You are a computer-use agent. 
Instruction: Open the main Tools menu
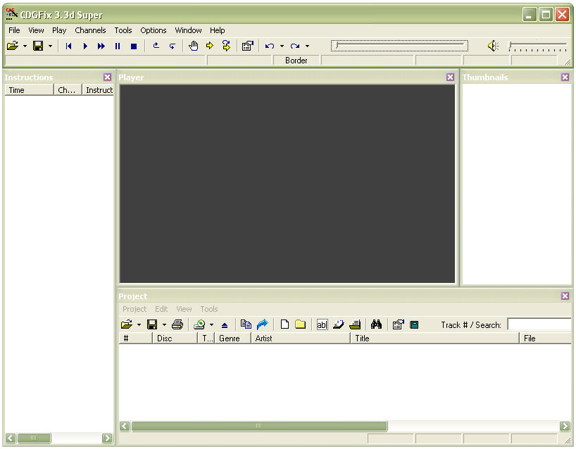pos(123,30)
